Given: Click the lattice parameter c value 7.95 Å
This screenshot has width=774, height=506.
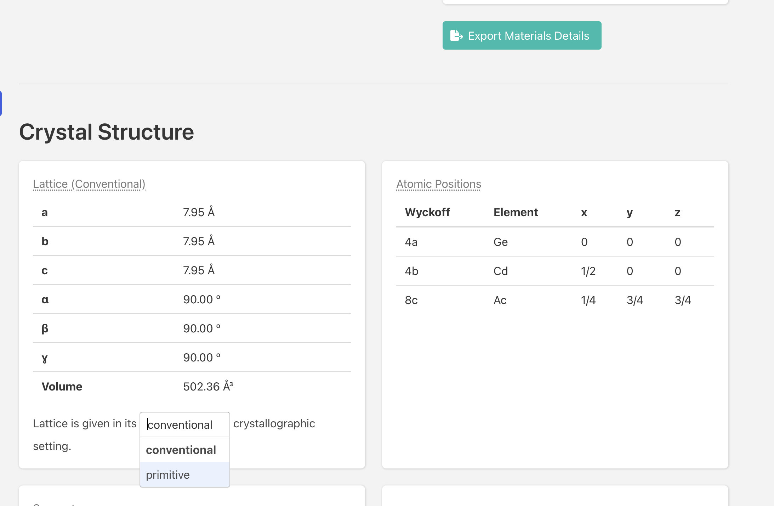Looking at the screenshot, I should (x=199, y=270).
